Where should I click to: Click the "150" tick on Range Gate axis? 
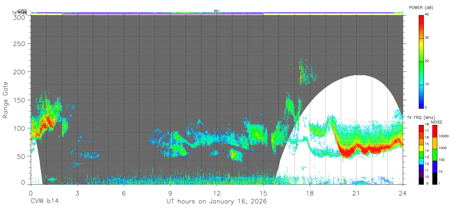point(19,100)
